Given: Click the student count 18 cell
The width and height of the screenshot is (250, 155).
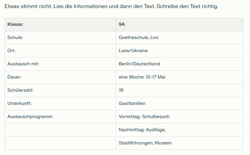Looking at the screenshot, I should (x=179, y=90).
